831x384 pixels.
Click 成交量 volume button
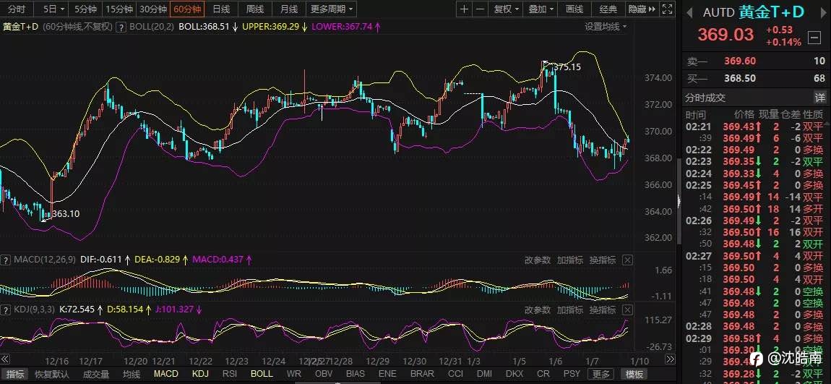pyautogui.click(x=96, y=374)
